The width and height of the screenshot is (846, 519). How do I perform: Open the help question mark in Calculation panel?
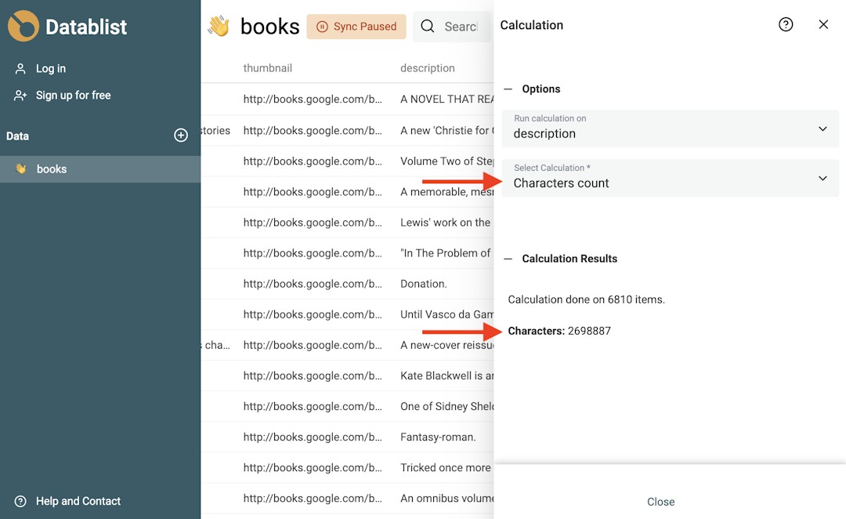786,24
